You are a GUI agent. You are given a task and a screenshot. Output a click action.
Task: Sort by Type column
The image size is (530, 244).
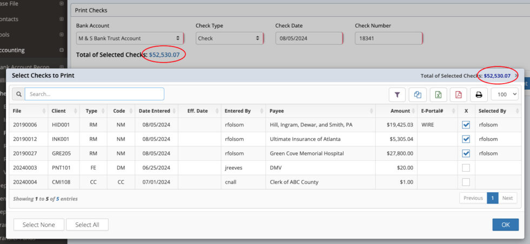coord(94,111)
